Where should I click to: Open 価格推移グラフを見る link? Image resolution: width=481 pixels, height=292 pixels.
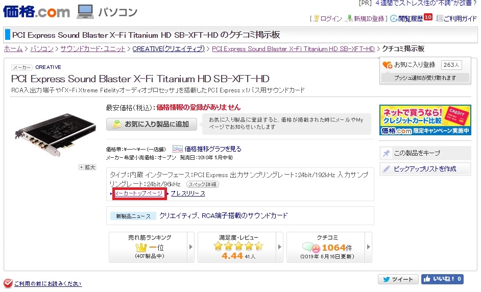tap(213, 149)
